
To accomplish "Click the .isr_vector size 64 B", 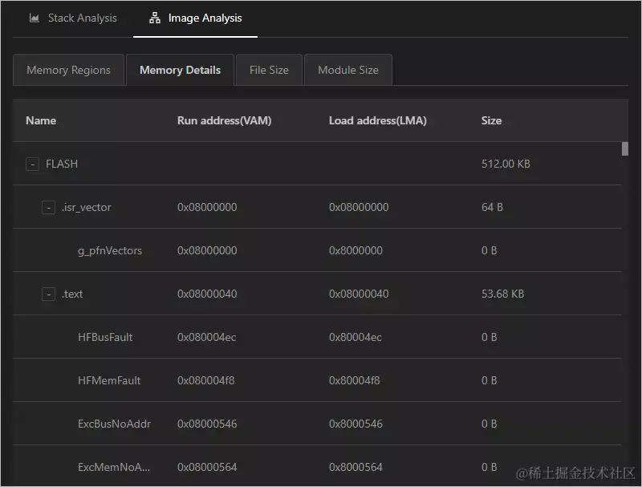I will (492, 208).
